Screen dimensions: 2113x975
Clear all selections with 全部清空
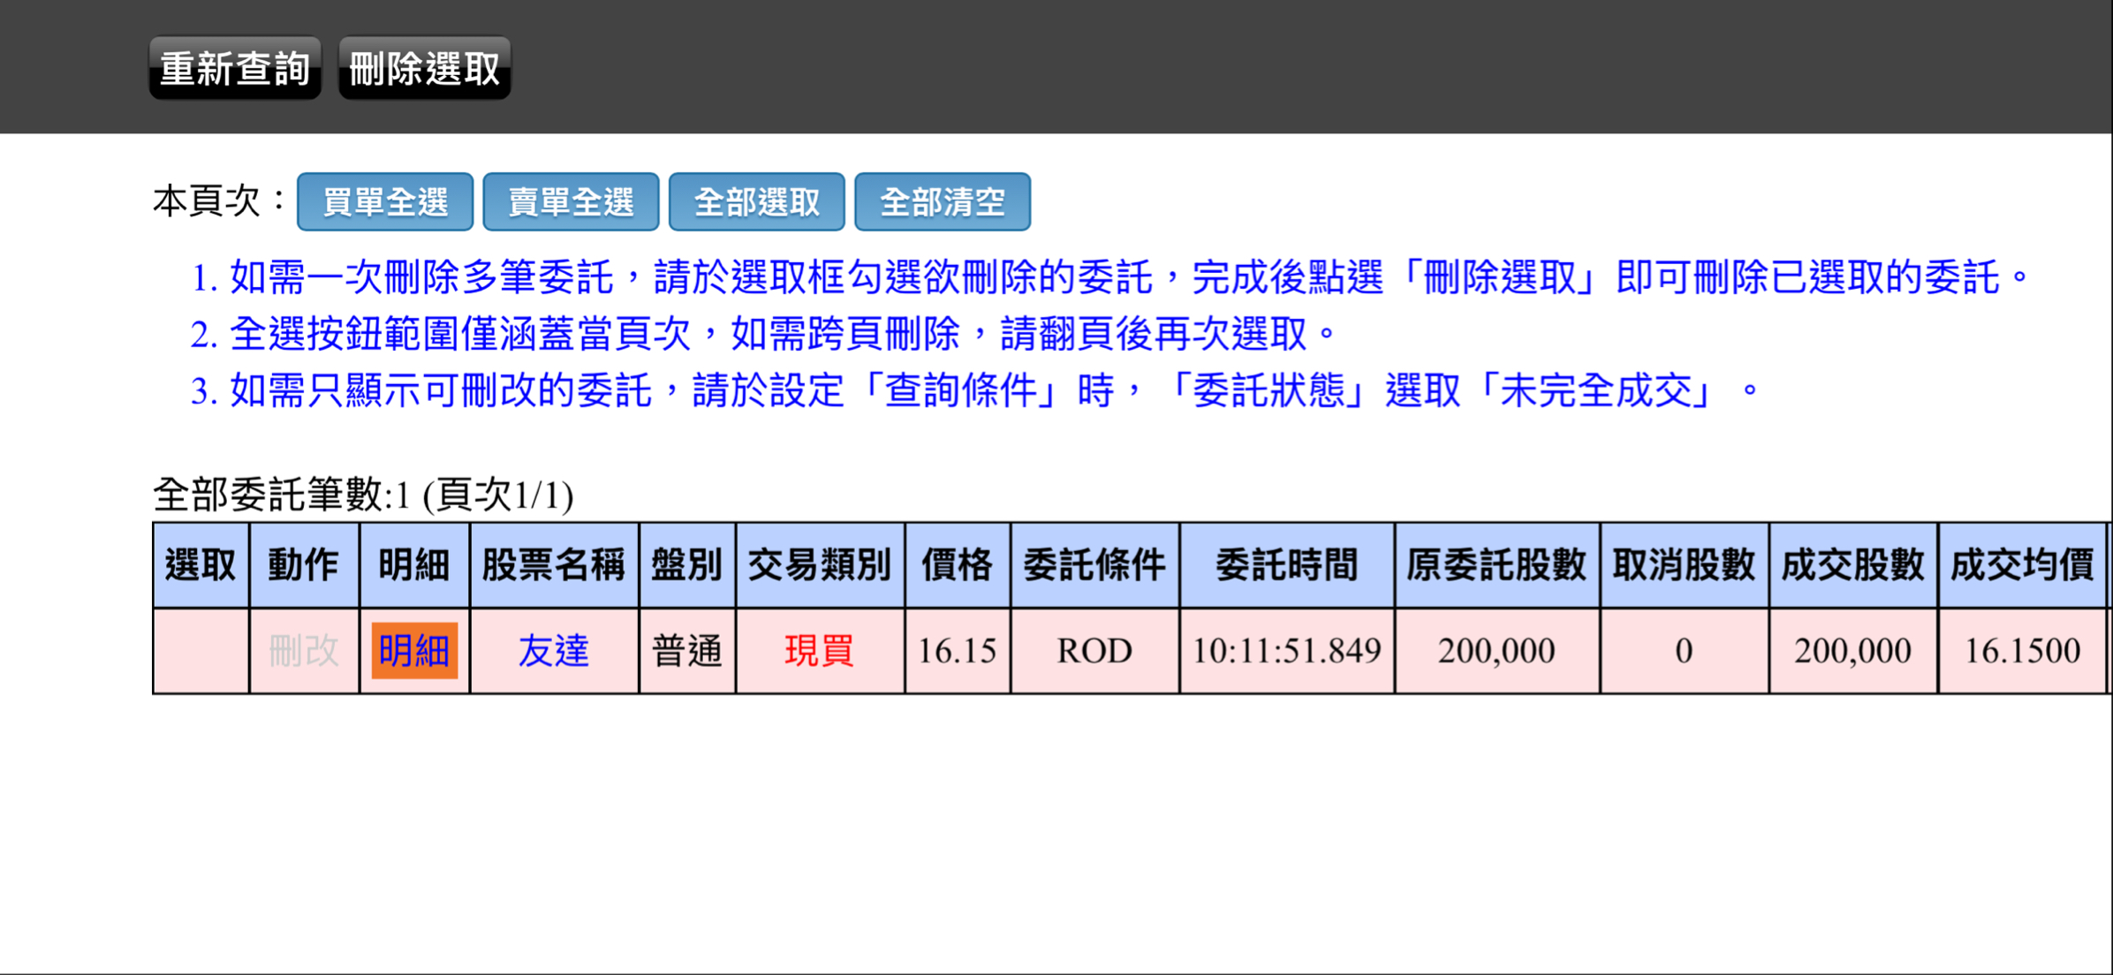point(942,202)
